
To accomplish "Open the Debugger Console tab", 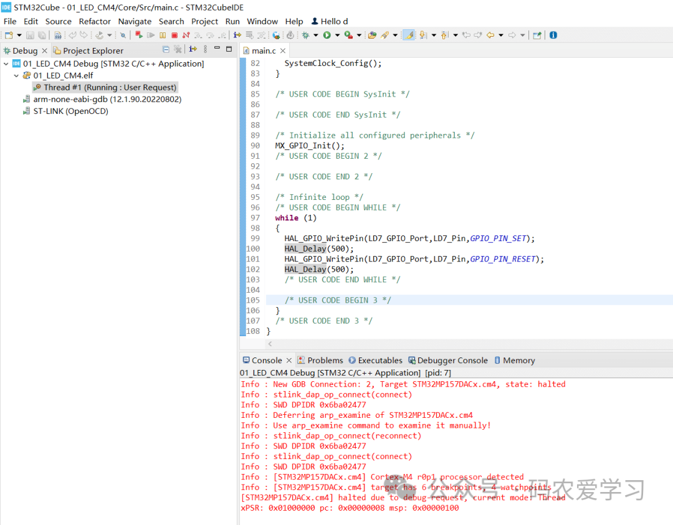I will pos(447,361).
